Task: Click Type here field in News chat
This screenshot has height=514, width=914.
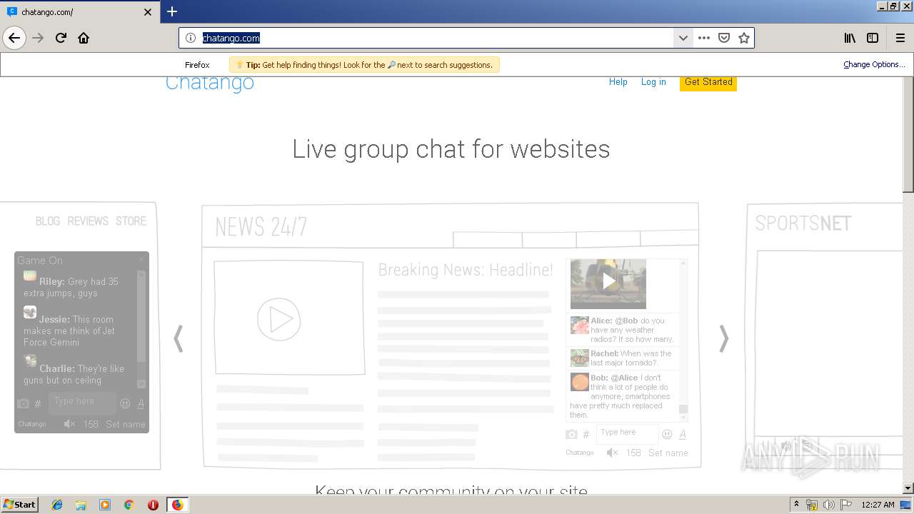Action: pos(627,433)
